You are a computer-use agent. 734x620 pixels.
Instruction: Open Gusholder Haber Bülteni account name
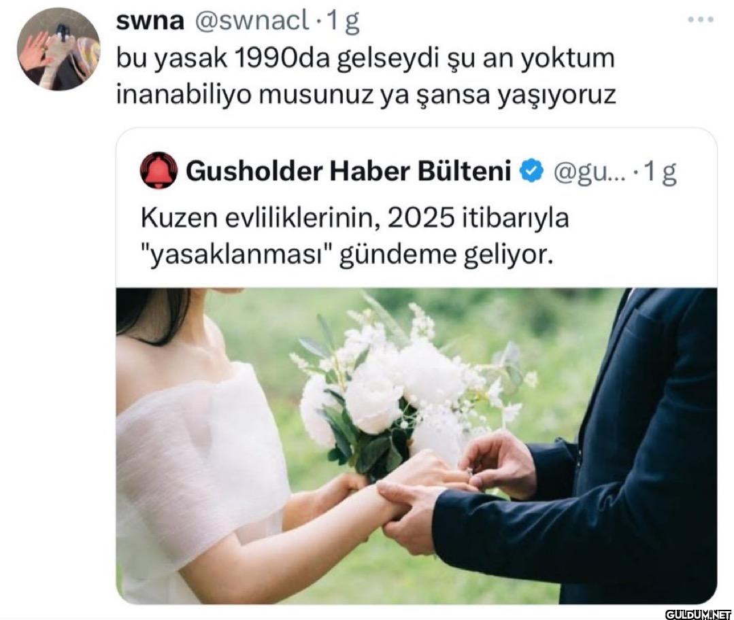[348, 171]
